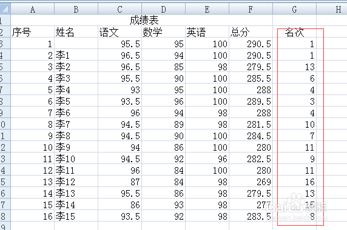Viewport: 347px width, 230px height.
Task: Select the name cell 李13
Action: click(76, 193)
